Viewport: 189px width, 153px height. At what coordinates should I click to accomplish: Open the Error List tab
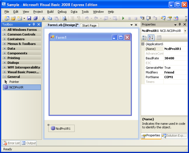(x=11, y=143)
